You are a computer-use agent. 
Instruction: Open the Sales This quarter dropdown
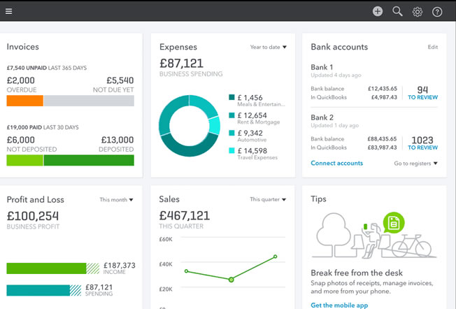268,199
